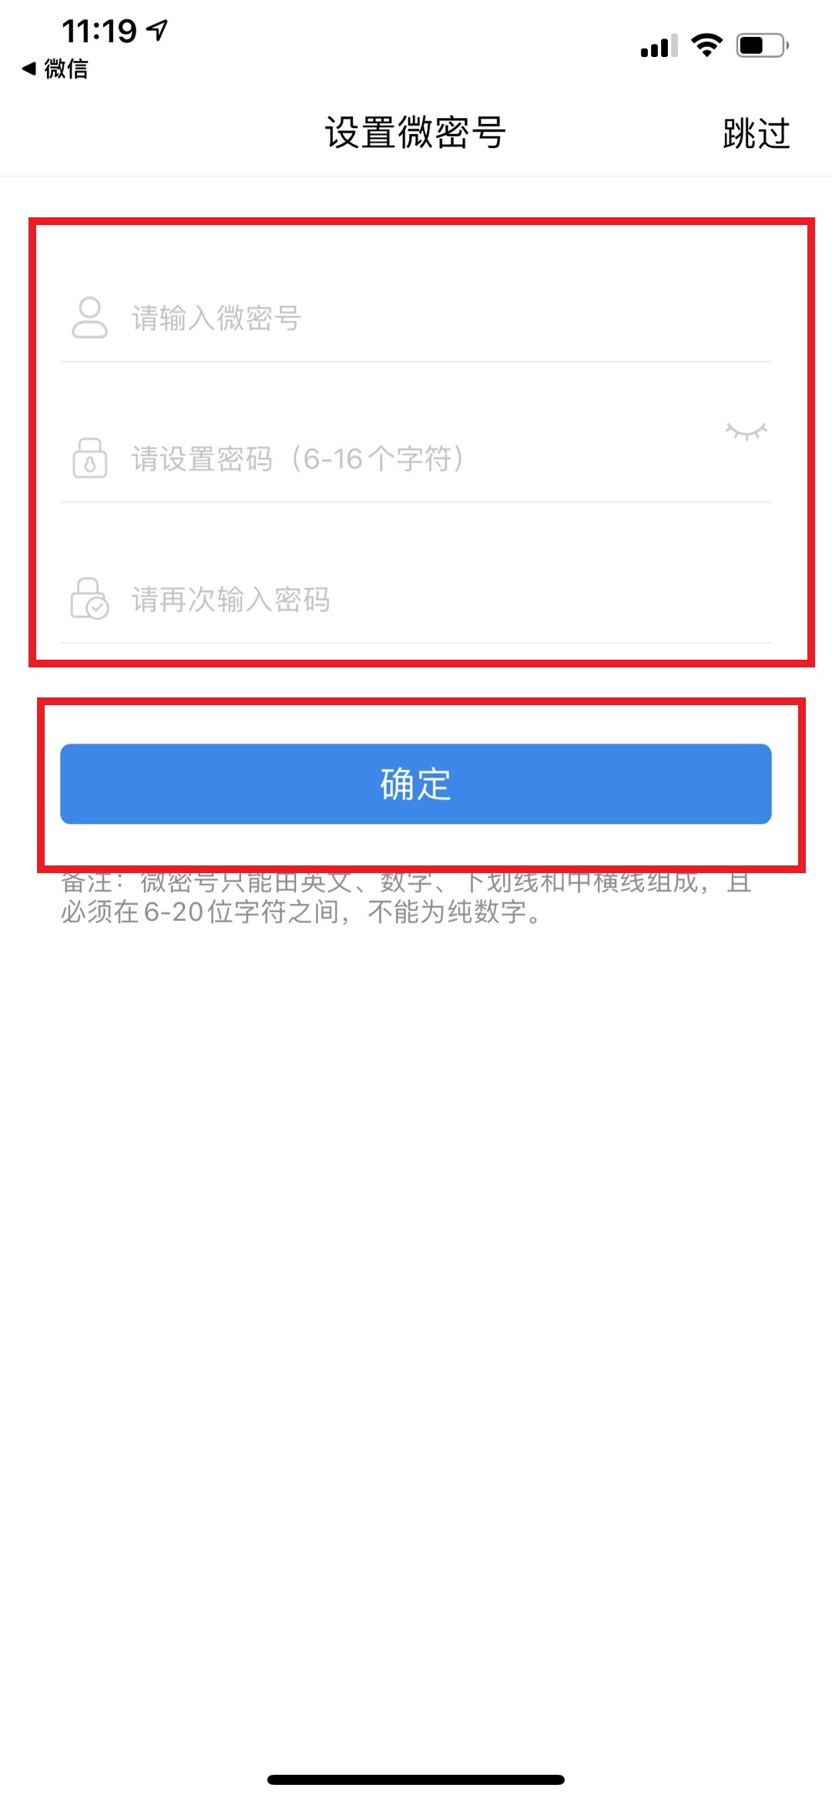Tap 跳过 to skip setup
The width and height of the screenshot is (832, 1801).
pyautogui.click(x=757, y=133)
